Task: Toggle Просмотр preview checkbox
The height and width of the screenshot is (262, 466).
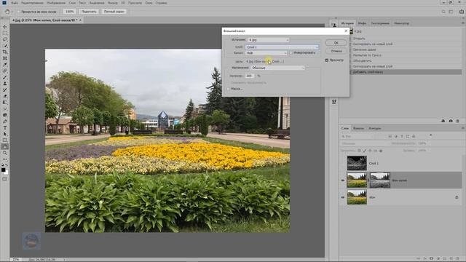Action: (327, 60)
